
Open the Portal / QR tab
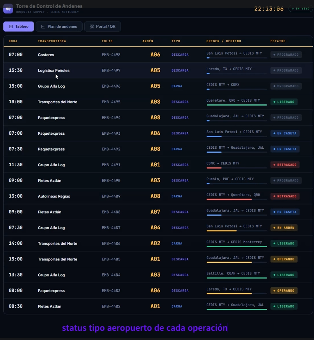tap(103, 27)
